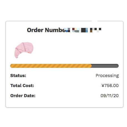127x127 pixels.
Task: Click the Order Number heading
Action: coord(64,30)
